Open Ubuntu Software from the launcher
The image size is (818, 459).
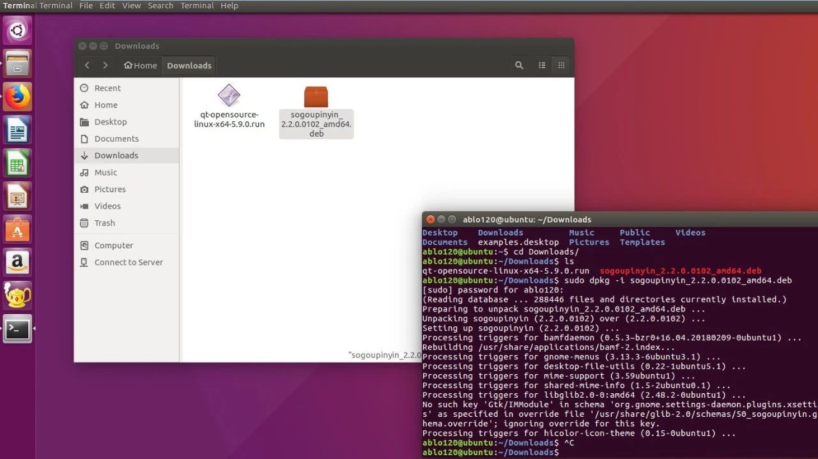click(x=17, y=229)
